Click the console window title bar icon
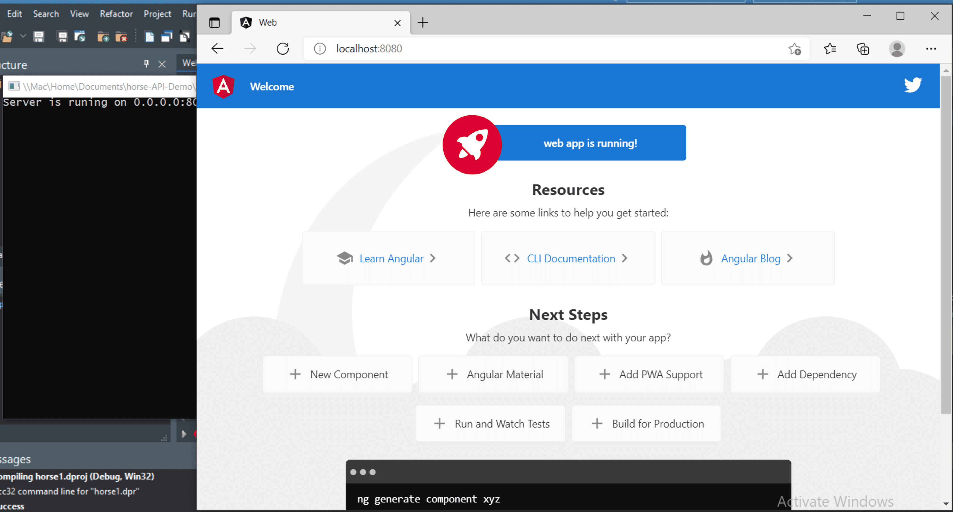The height and width of the screenshot is (512, 953). [14, 86]
